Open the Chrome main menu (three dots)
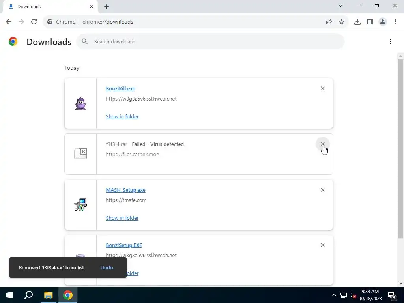404x303 pixels. coord(395,22)
